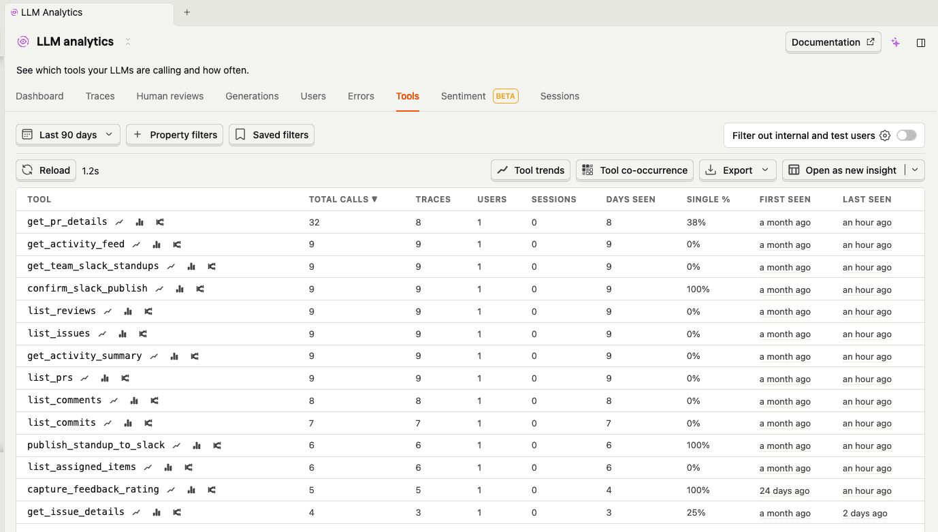
Task: Open the Traces tab
Action: [100, 96]
